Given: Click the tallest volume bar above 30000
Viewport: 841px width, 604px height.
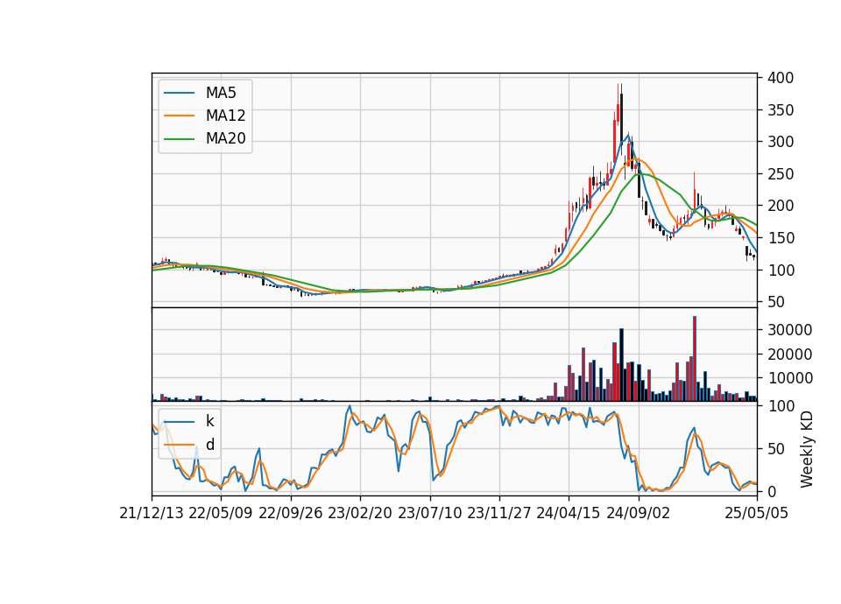Looking at the screenshot, I should (x=695, y=359).
